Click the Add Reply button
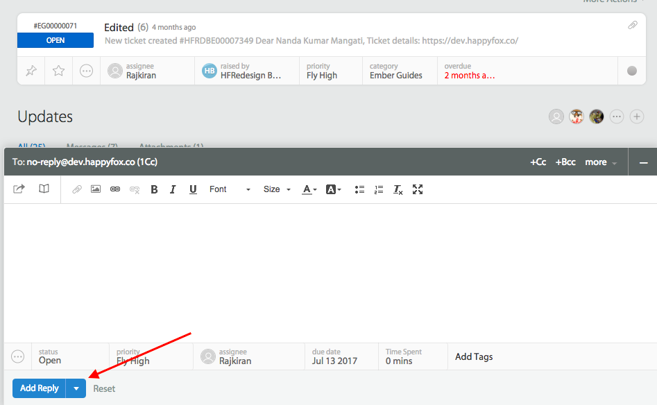 [x=40, y=388]
